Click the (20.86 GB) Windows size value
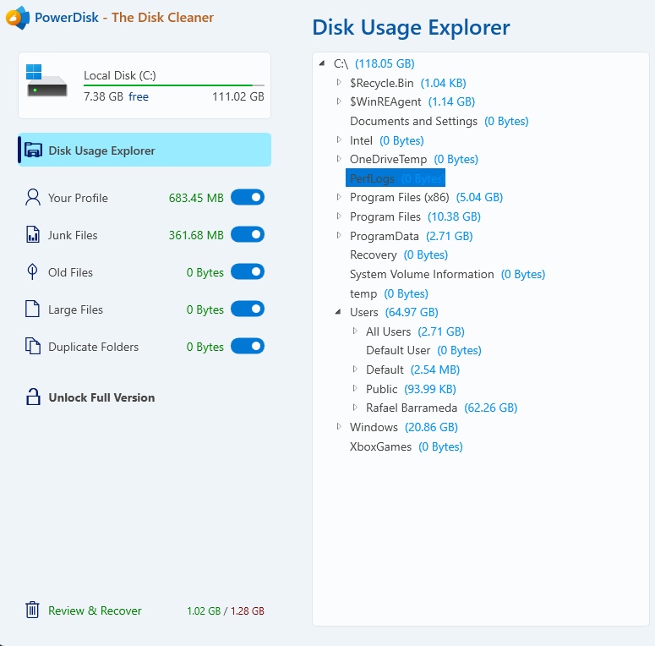This screenshot has width=655, height=646. [x=431, y=427]
